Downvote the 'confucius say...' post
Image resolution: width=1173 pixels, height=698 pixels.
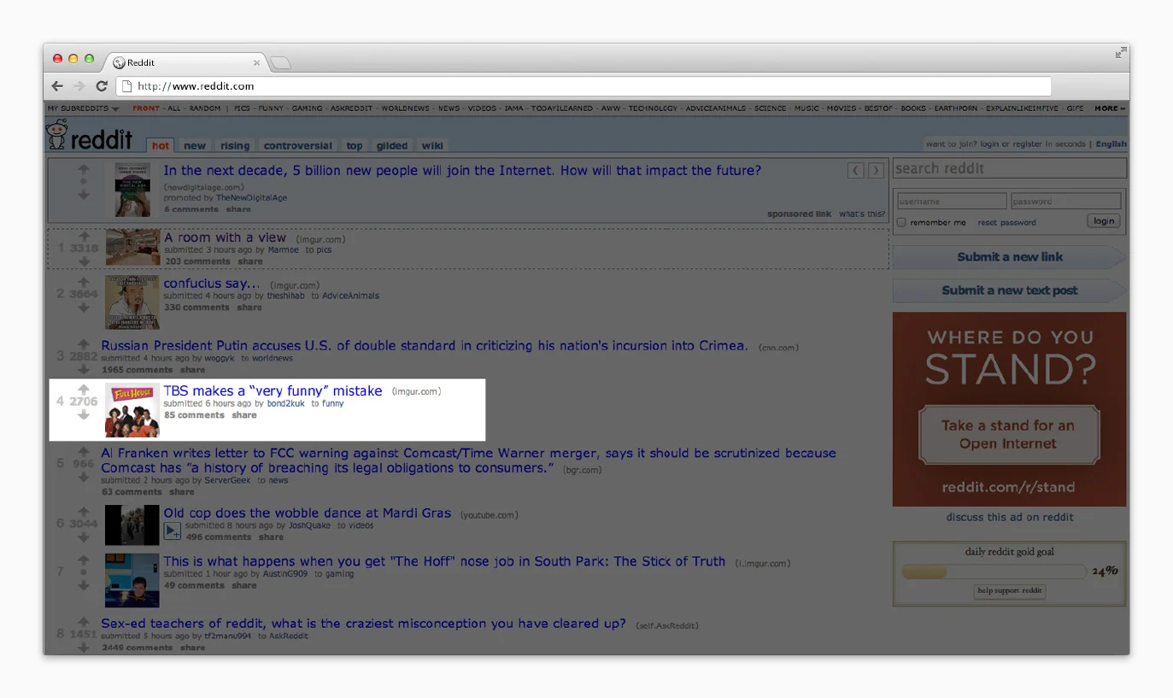click(x=84, y=307)
